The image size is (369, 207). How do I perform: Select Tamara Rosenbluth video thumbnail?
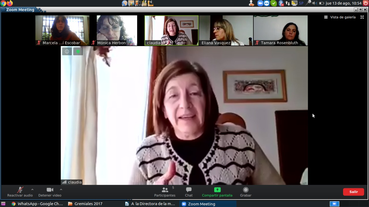click(x=280, y=30)
